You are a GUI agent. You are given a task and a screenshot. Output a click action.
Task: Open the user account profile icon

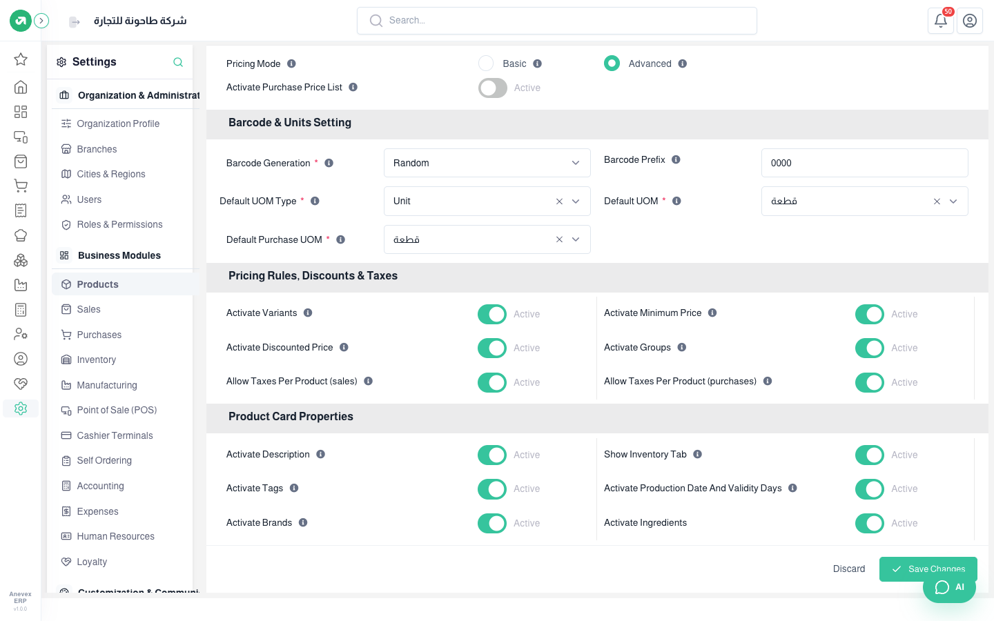[x=970, y=21]
